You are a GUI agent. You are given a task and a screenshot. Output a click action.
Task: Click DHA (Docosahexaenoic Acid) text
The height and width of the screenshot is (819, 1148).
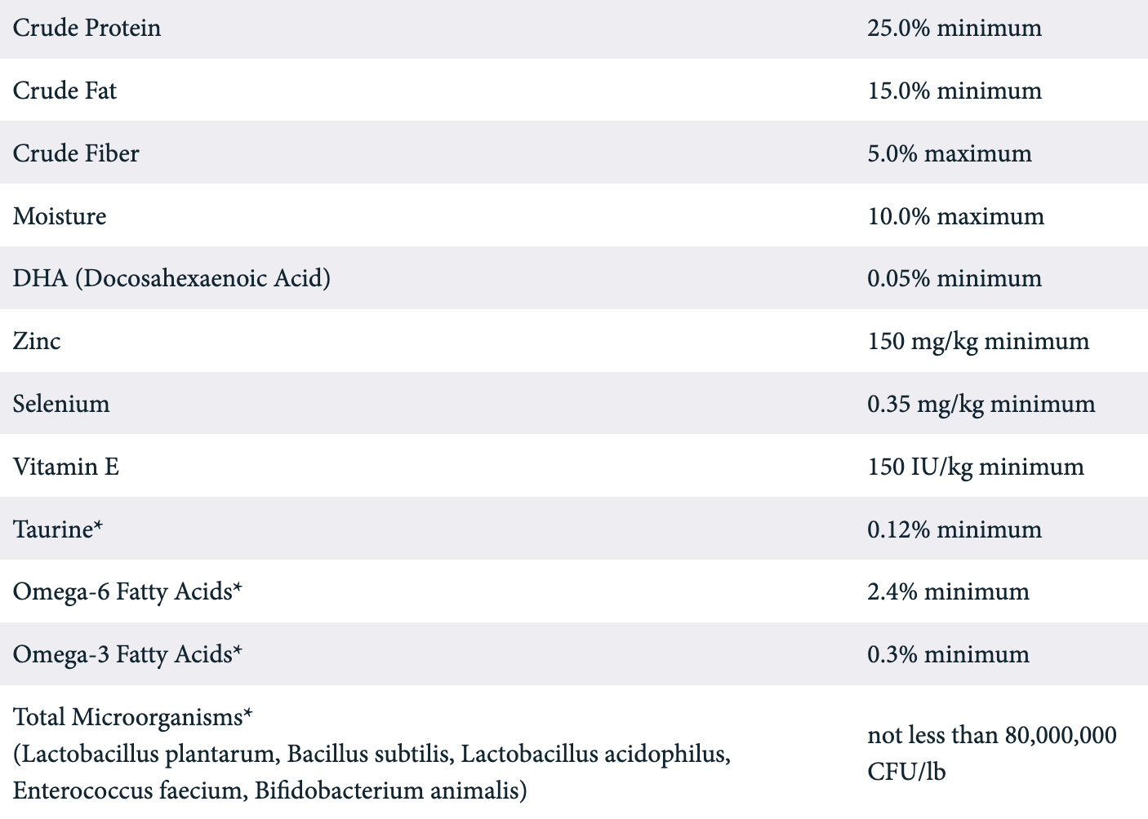click(171, 278)
